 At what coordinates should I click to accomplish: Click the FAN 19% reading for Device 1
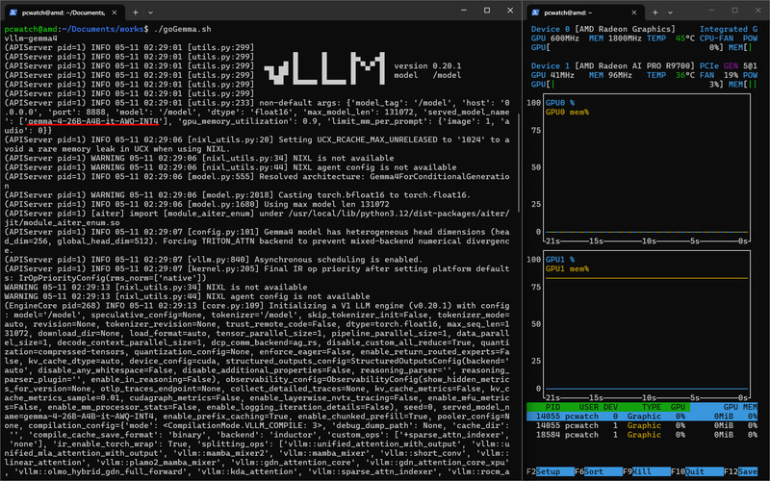[x=719, y=75]
